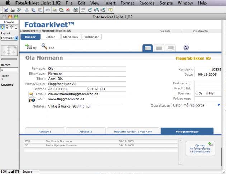The width and height of the screenshot is (226, 174).
Task: Click the status area toggle icon at bottom
Action: (17, 172)
